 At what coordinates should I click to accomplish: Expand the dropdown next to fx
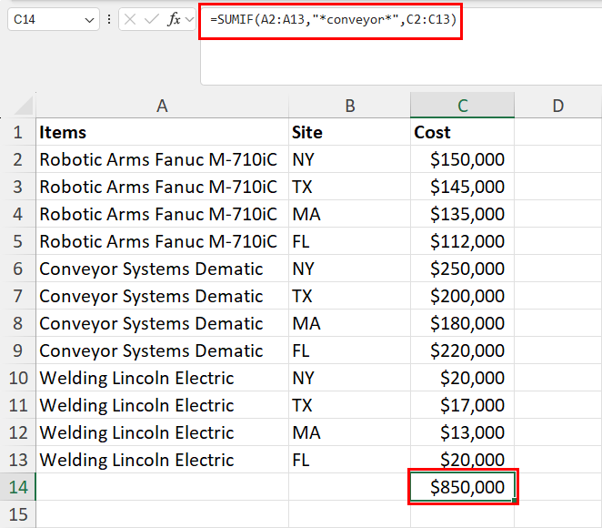(x=190, y=19)
